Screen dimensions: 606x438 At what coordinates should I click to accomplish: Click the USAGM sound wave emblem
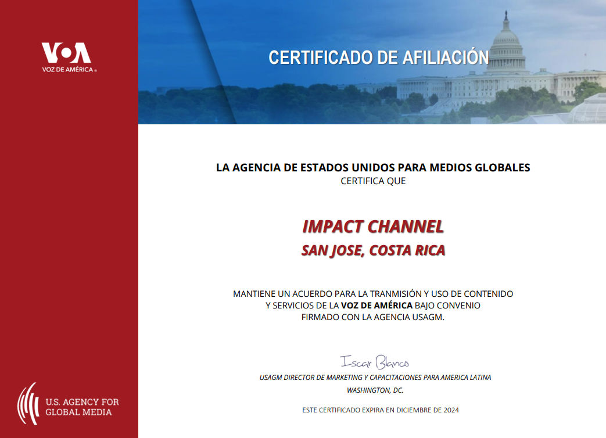click(28, 404)
